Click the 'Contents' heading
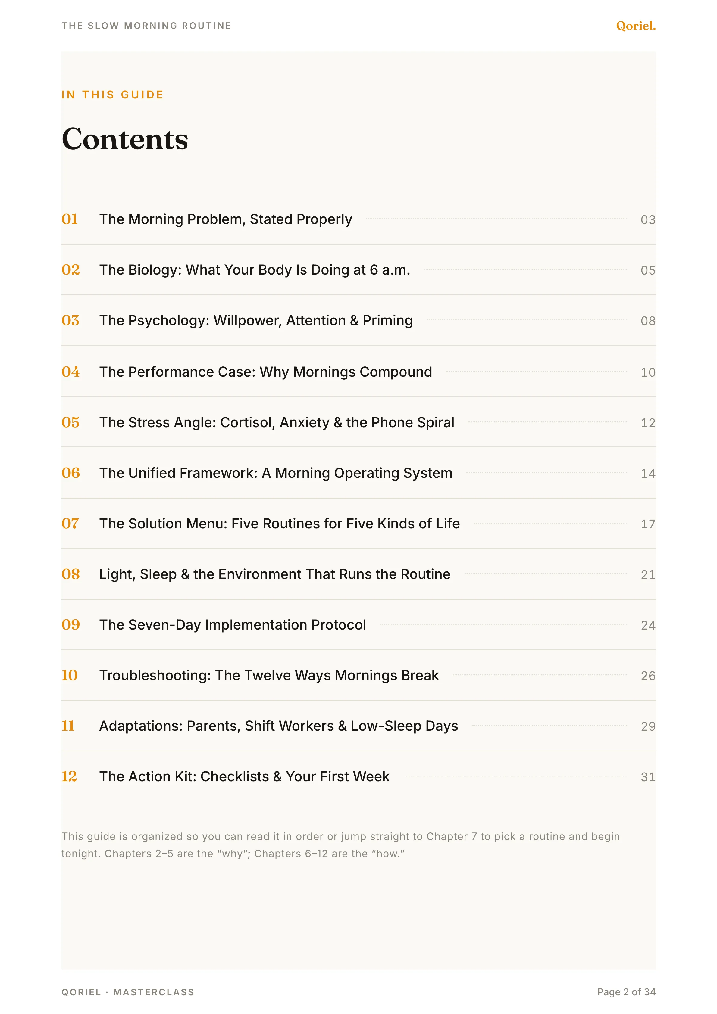717x1014 pixels. 125,139
